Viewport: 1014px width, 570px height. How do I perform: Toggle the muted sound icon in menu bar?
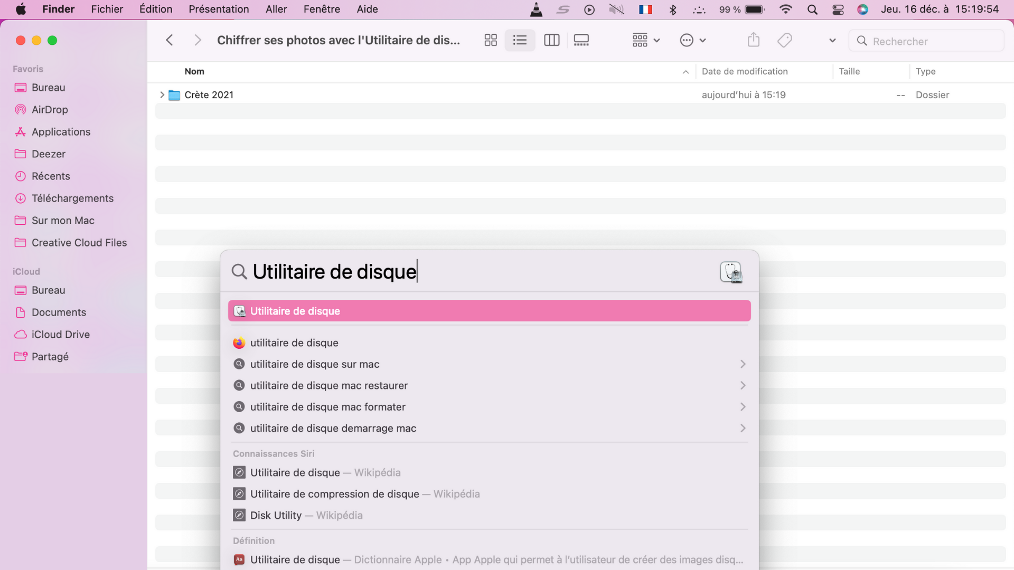616,9
